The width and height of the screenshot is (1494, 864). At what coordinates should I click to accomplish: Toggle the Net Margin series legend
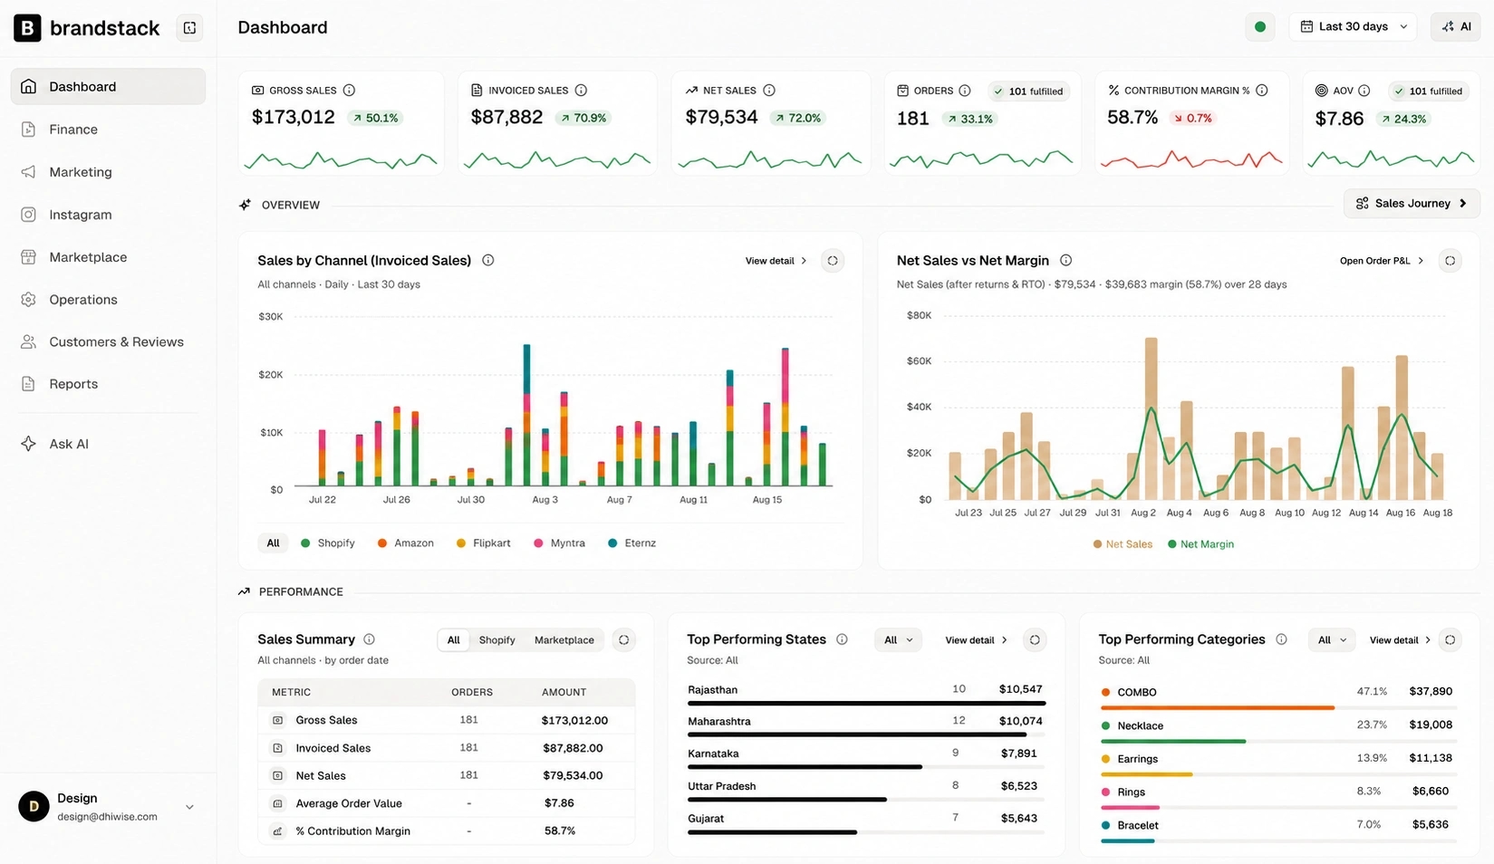(1200, 544)
